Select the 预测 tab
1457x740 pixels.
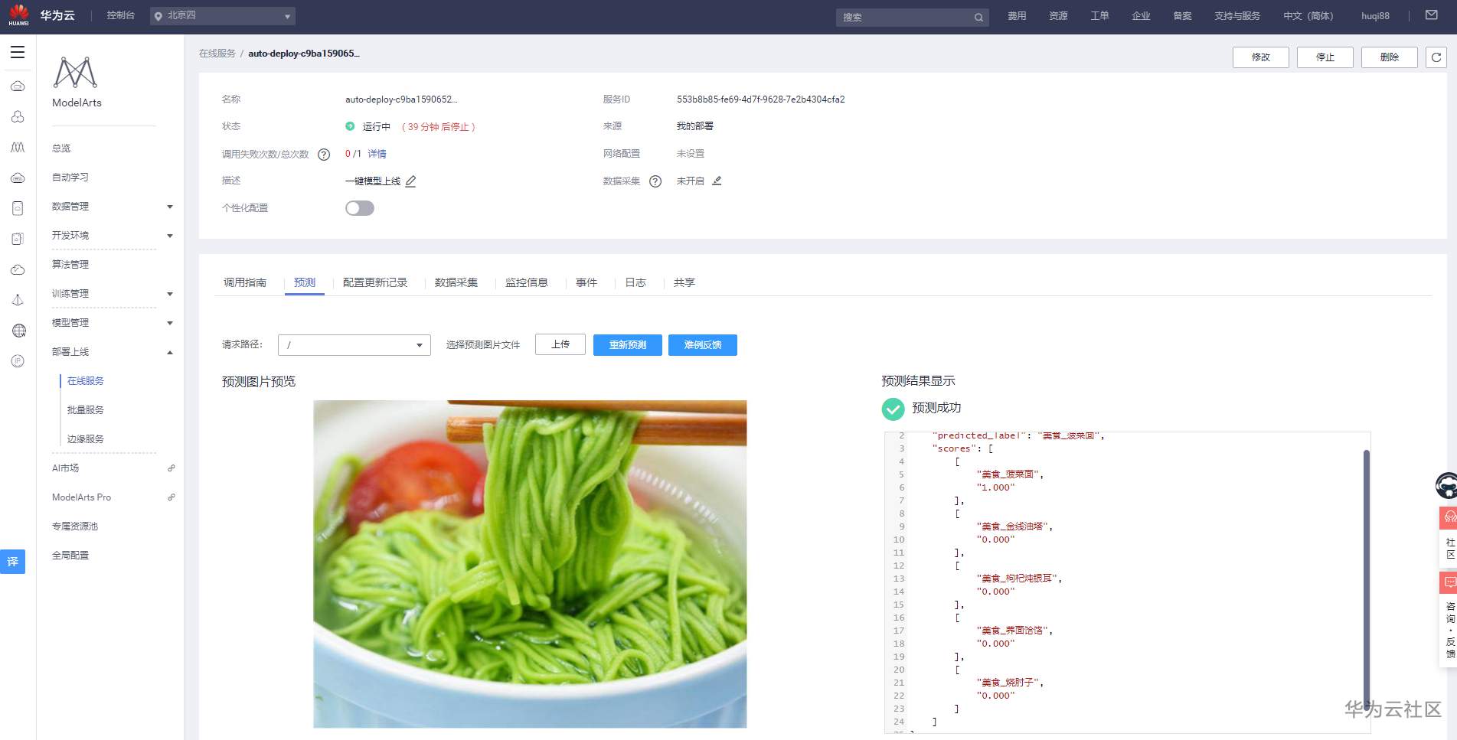coord(305,282)
